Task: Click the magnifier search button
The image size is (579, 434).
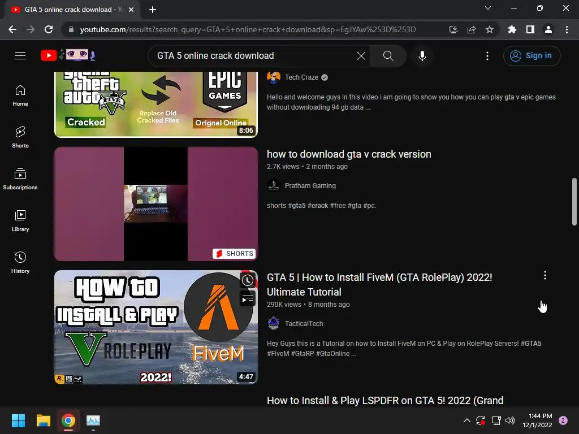Action: pyautogui.click(x=388, y=56)
